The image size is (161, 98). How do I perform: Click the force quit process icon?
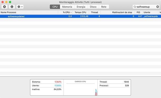(4, 7)
